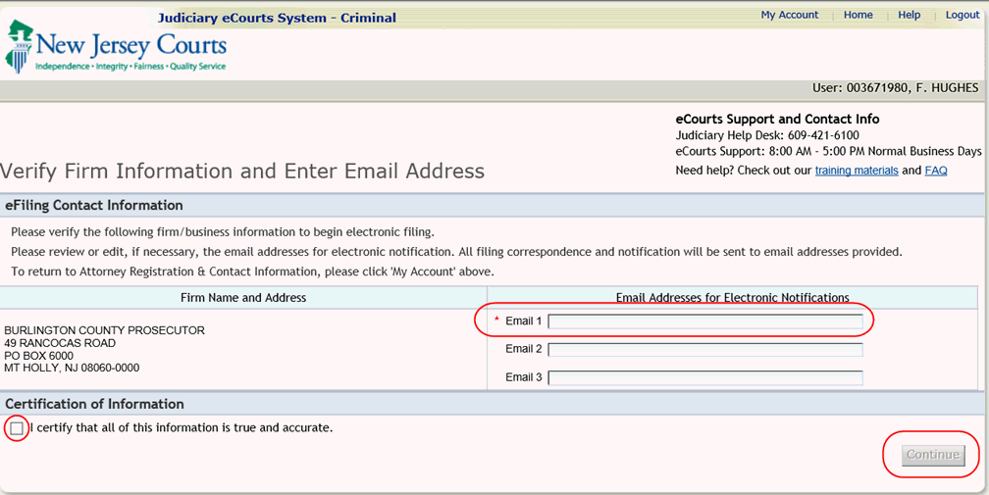Focus the Email 2 input field
The width and height of the screenshot is (989, 495).
coord(704,350)
